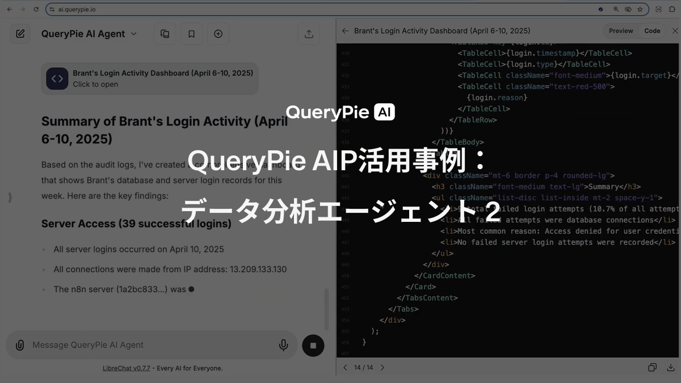Click the code brackets icon on artifact card
This screenshot has width=681, height=383.
(x=57, y=79)
